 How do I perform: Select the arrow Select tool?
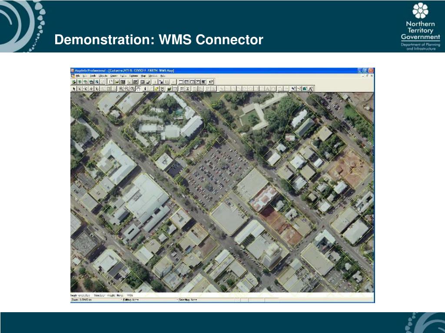click(74, 88)
